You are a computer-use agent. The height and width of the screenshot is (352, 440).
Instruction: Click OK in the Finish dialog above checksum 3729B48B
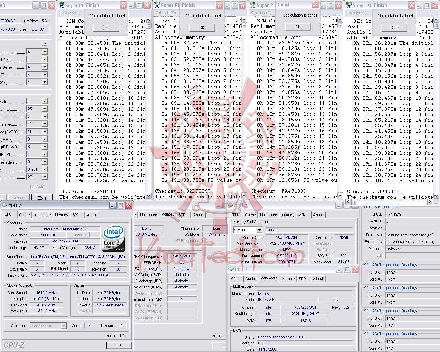tap(106, 27)
